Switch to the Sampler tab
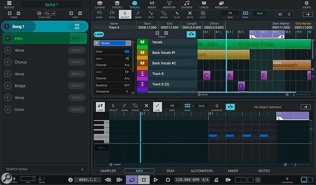Screen dimensions: 316x185 click(x=108, y=171)
